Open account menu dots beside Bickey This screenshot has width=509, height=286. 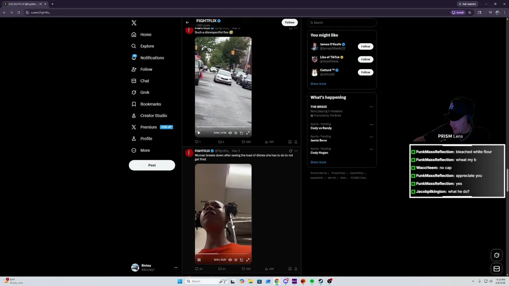176,267
